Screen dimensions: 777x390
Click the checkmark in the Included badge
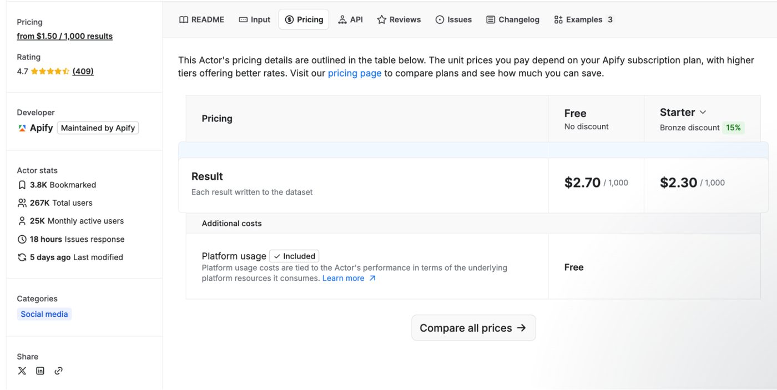point(277,256)
